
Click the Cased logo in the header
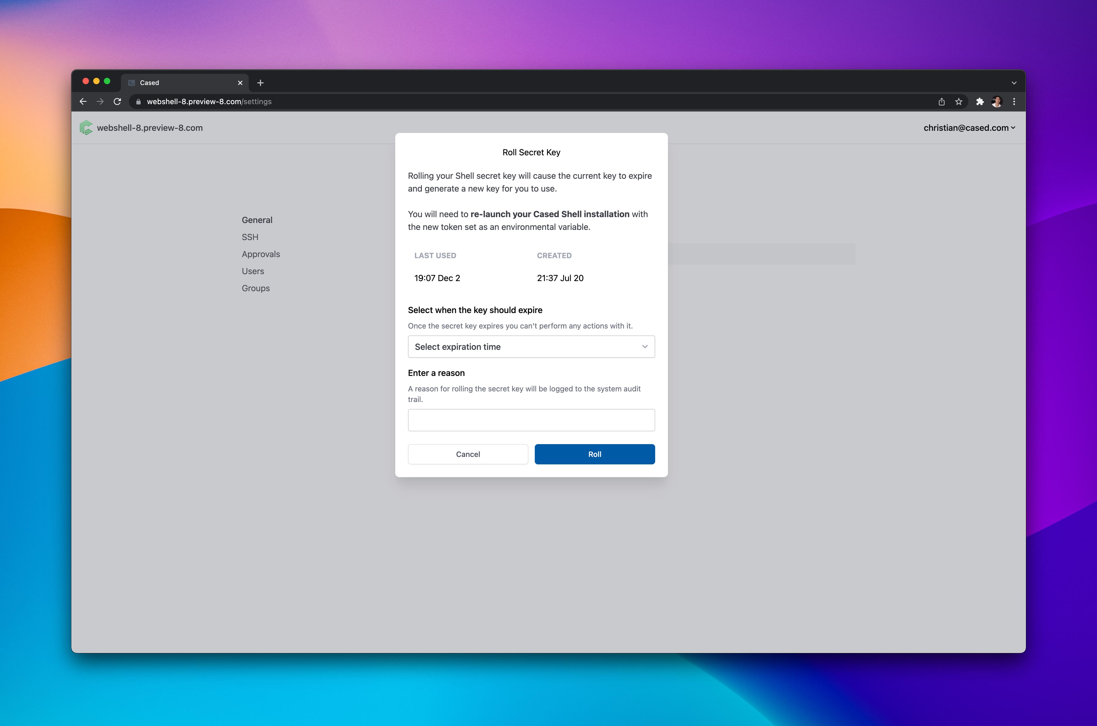point(86,128)
